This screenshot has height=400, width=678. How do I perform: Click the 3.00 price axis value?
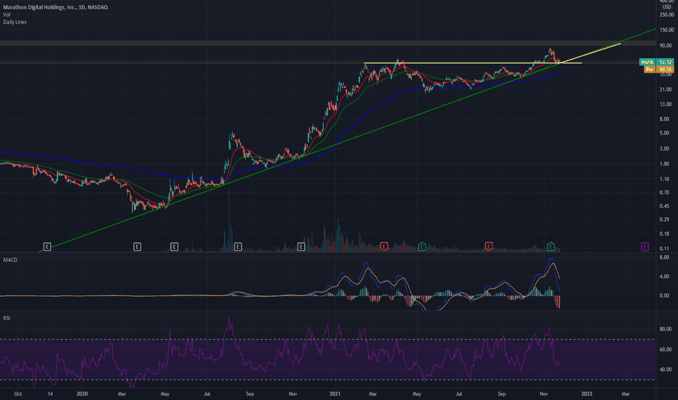665,148
